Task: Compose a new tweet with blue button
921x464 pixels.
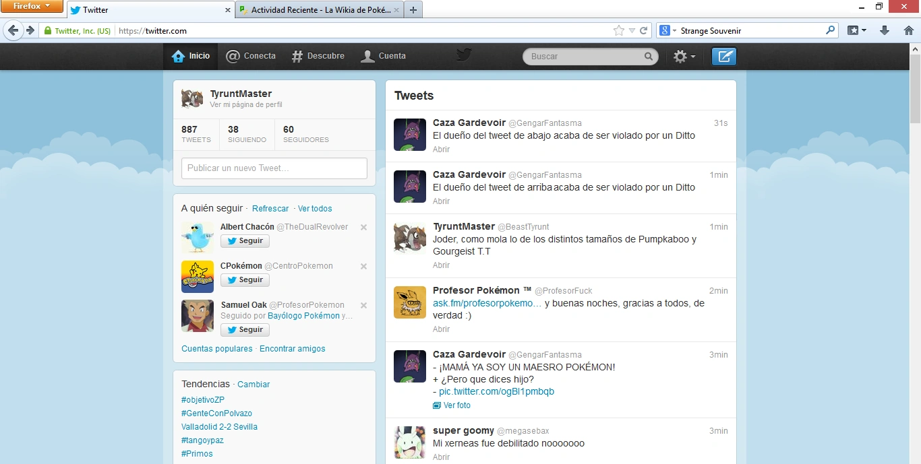Action: point(724,57)
